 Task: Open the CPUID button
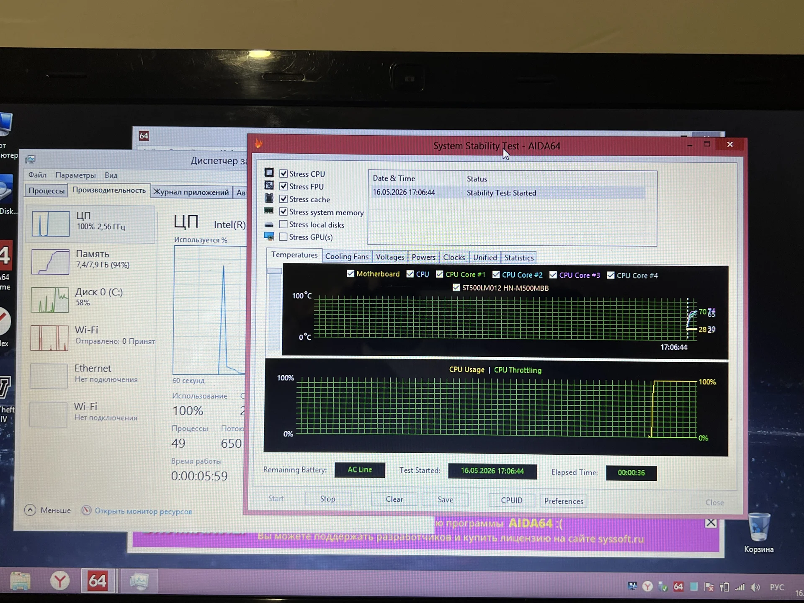tap(512, 500)
